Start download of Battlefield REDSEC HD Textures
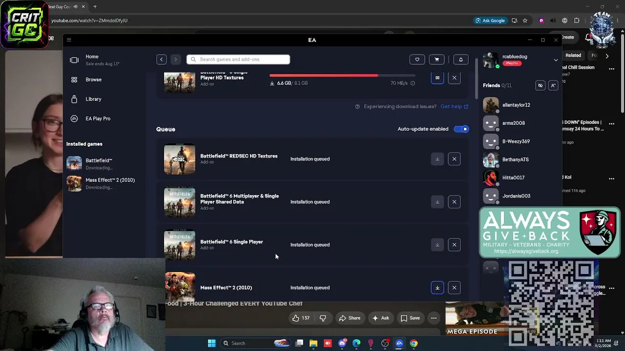The height and width of the screenshot is (351, 625). 437,159
